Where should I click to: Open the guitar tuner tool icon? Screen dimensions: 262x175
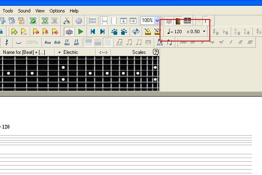point(67,21)
